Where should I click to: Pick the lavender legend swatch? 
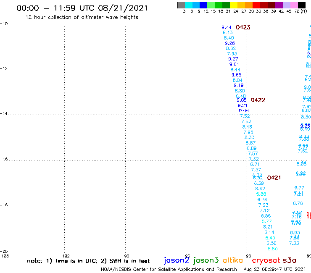286,5
